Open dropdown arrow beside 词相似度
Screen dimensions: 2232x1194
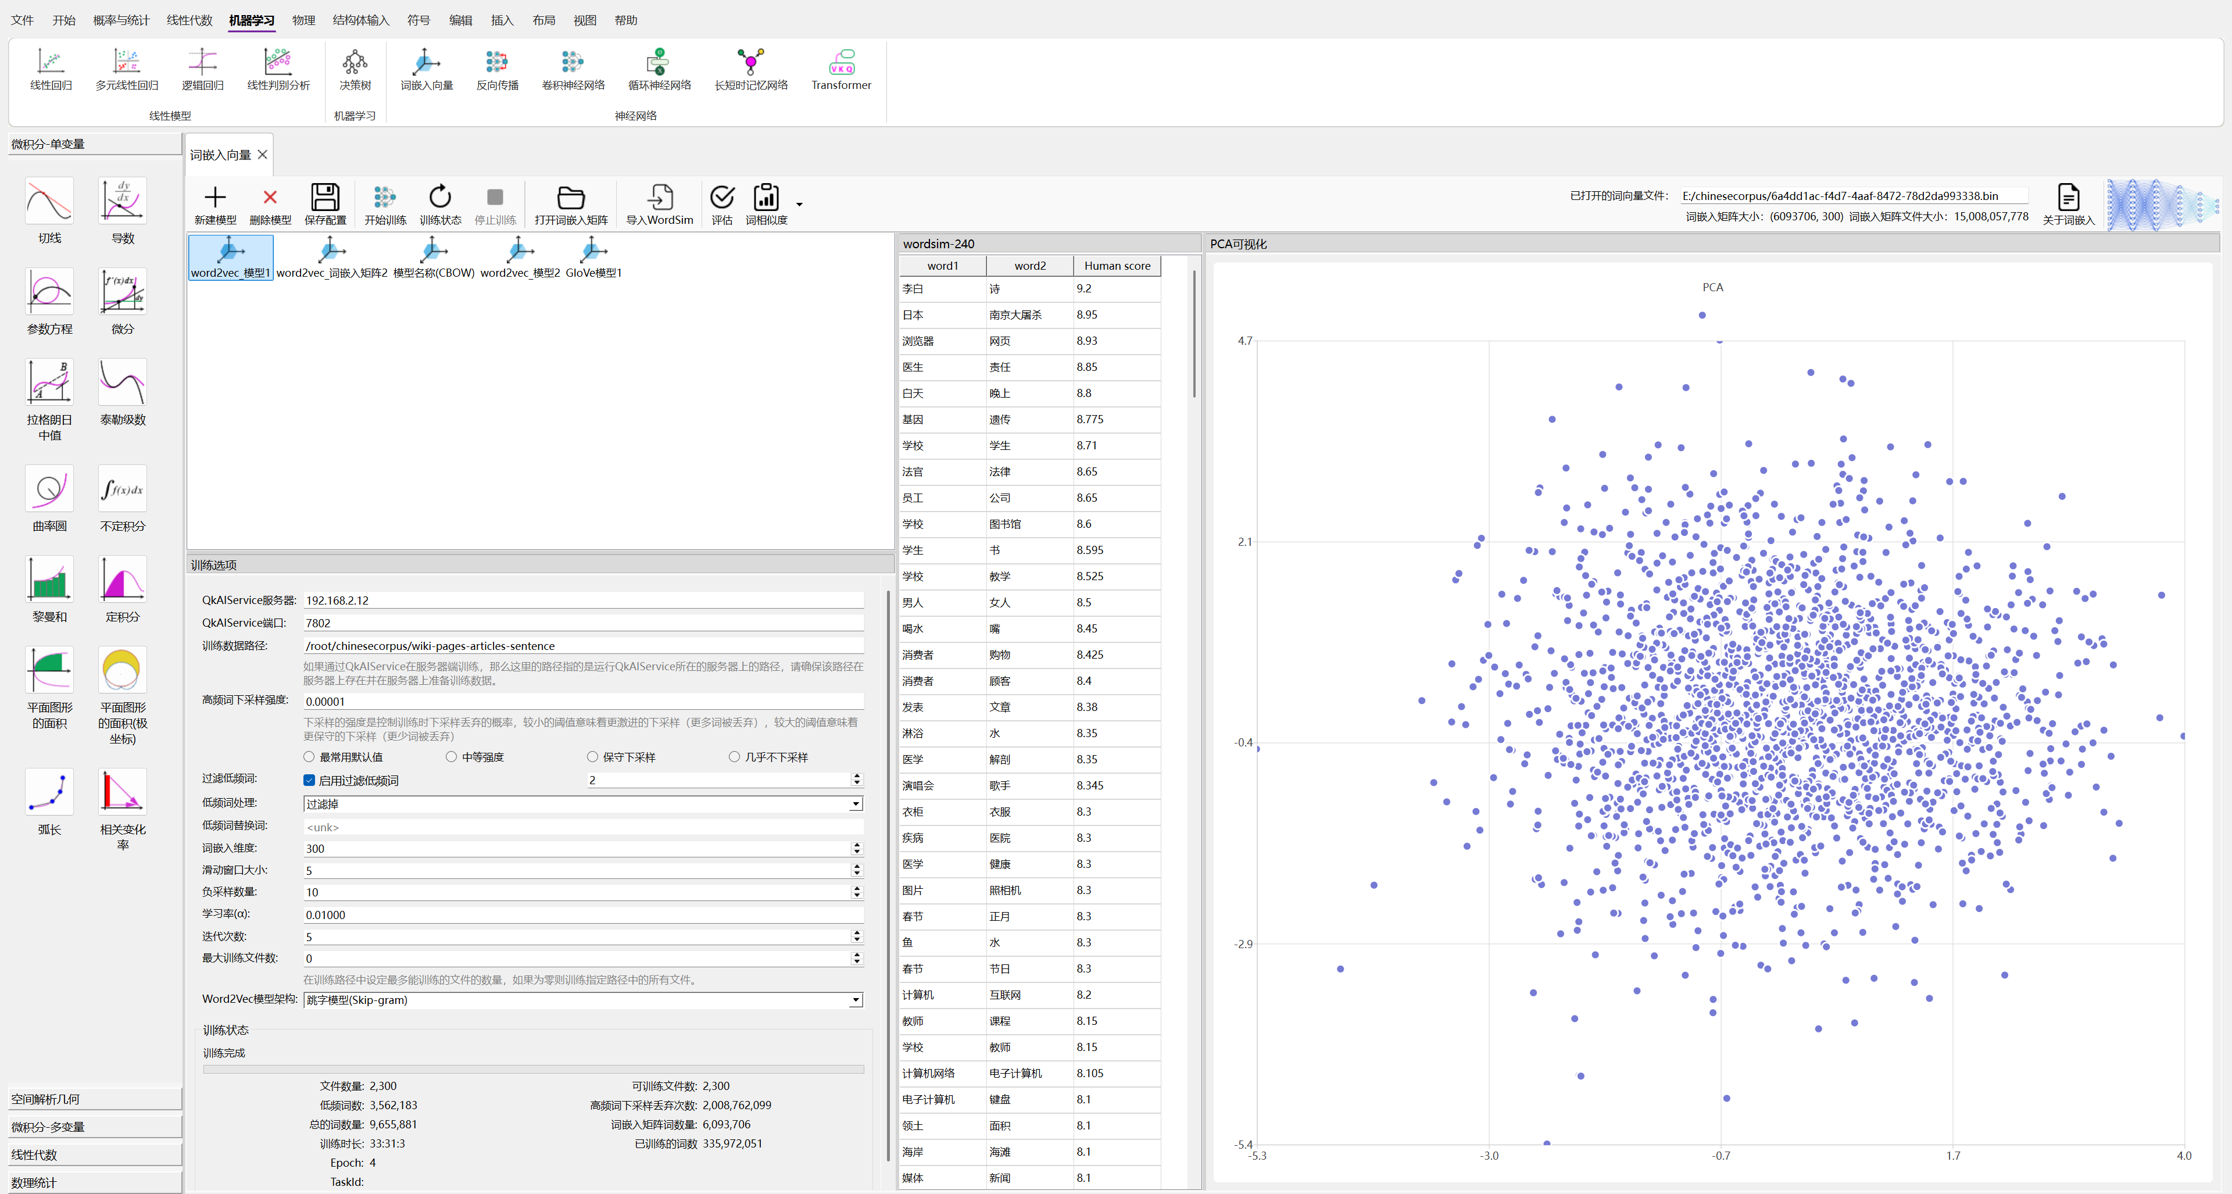[799, 205]
